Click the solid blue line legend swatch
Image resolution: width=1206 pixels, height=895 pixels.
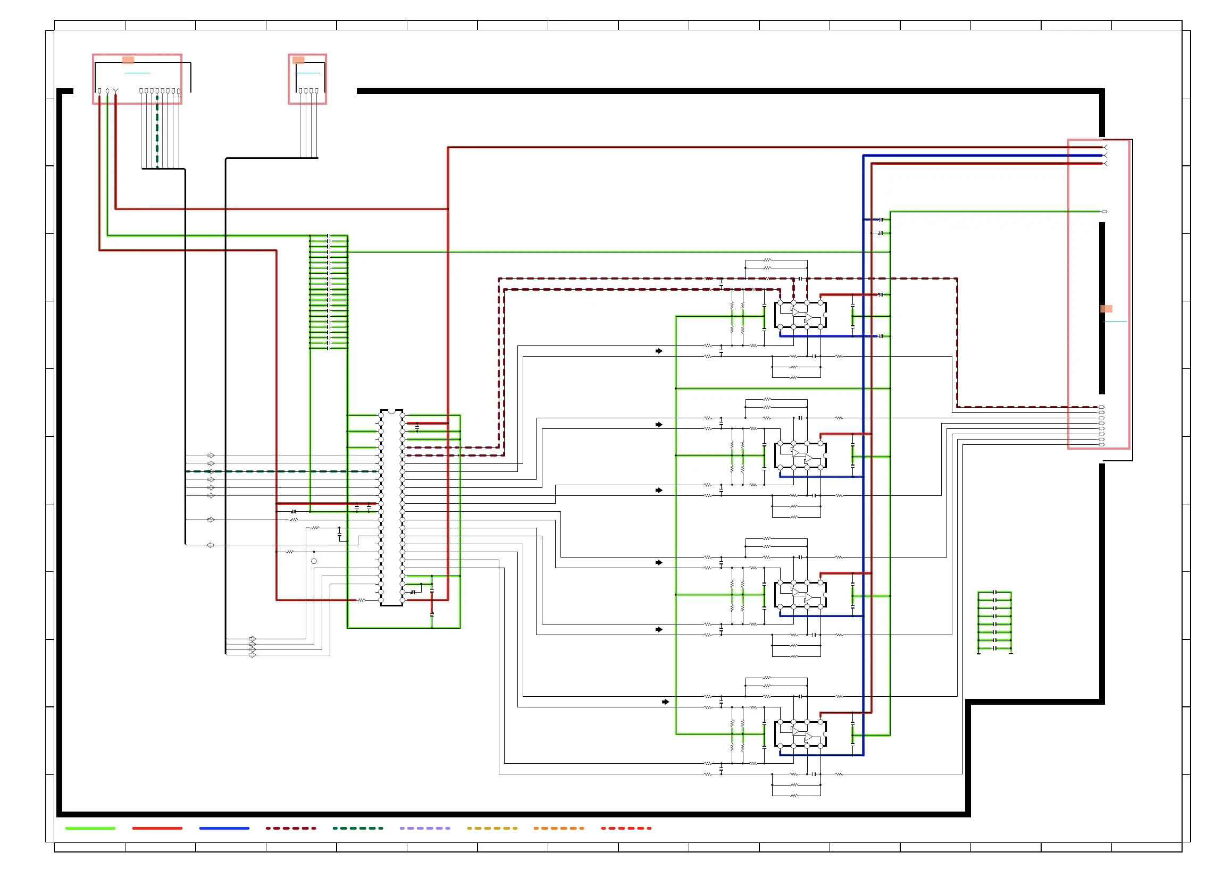click(224, 829)
